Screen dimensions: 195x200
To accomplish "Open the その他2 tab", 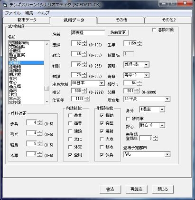I will click(x=168, y=20).
